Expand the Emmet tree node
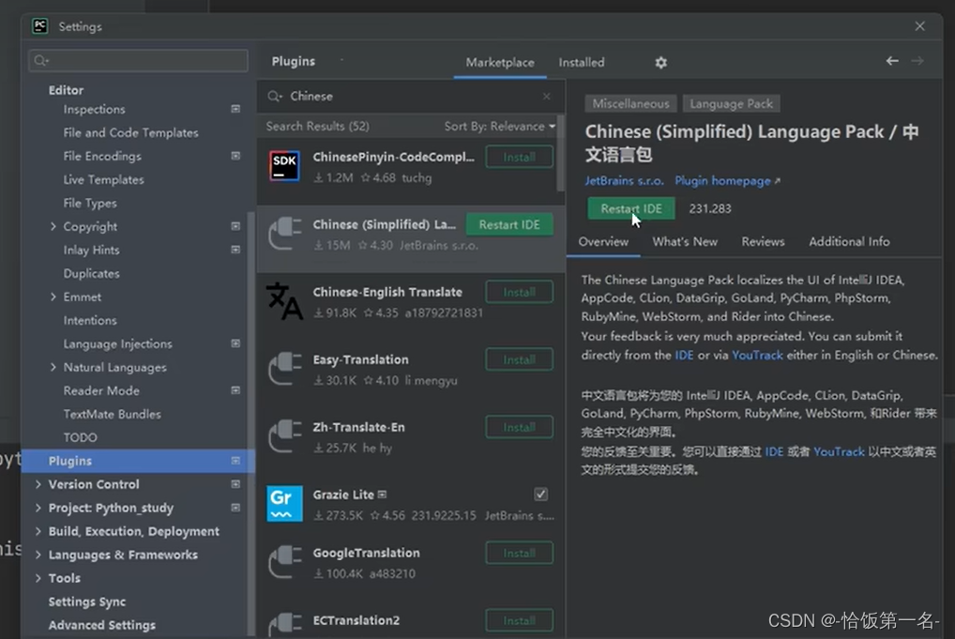The width and height of the screenshot is (955, 639). point(53,297)
